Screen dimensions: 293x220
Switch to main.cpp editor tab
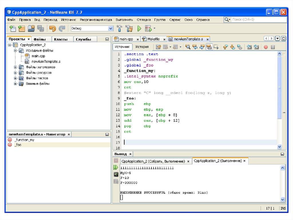click(x=126, y=39)
